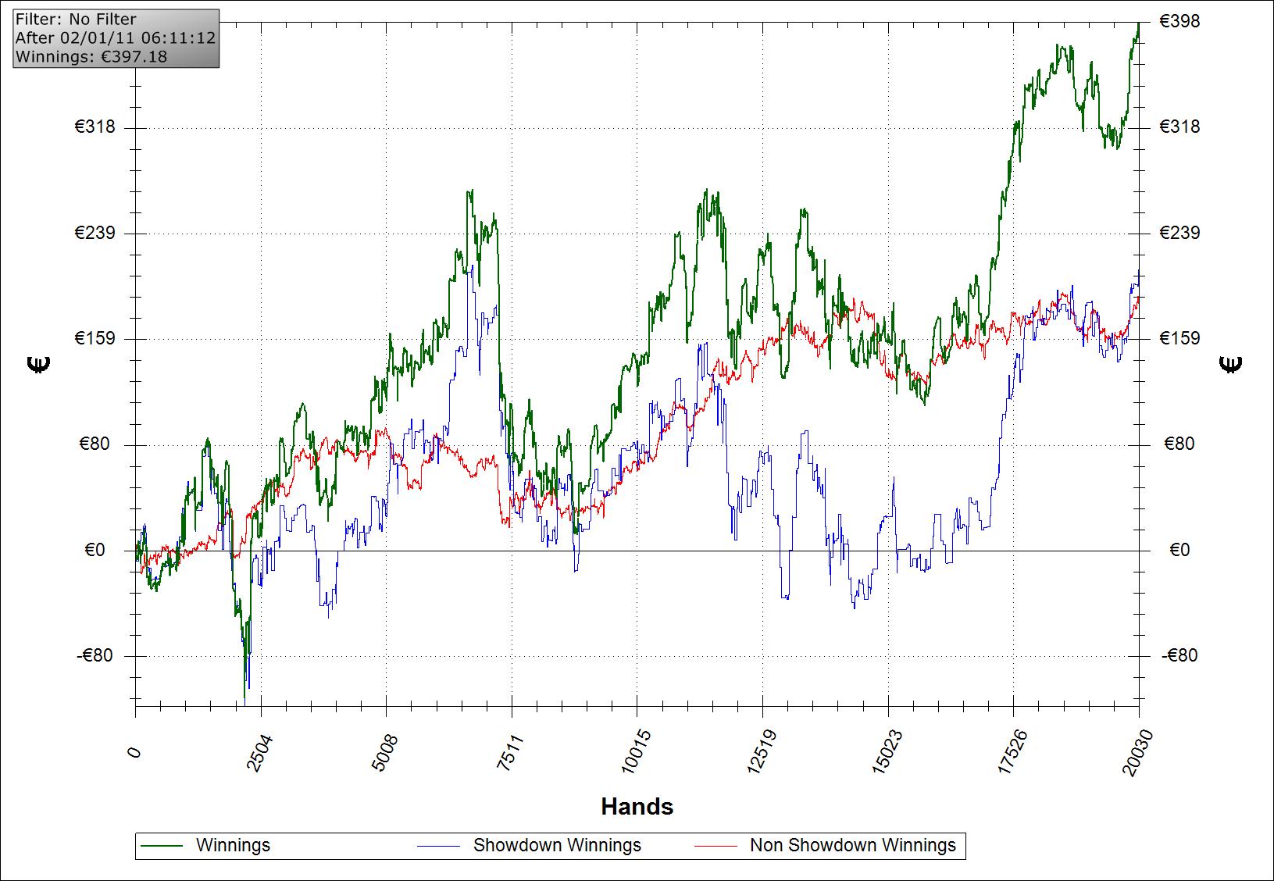
Task: Select the Winnings legend label
Action: point(233,846)
